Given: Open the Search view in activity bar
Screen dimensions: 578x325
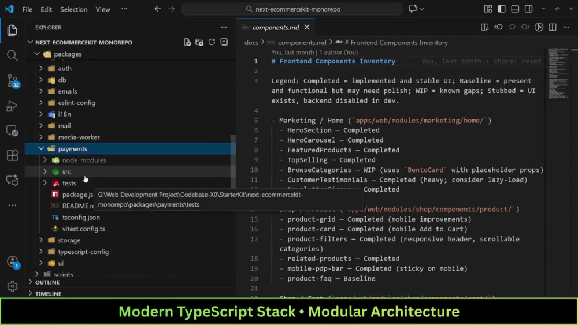Looking at the screenshot, I should [12, 55].
